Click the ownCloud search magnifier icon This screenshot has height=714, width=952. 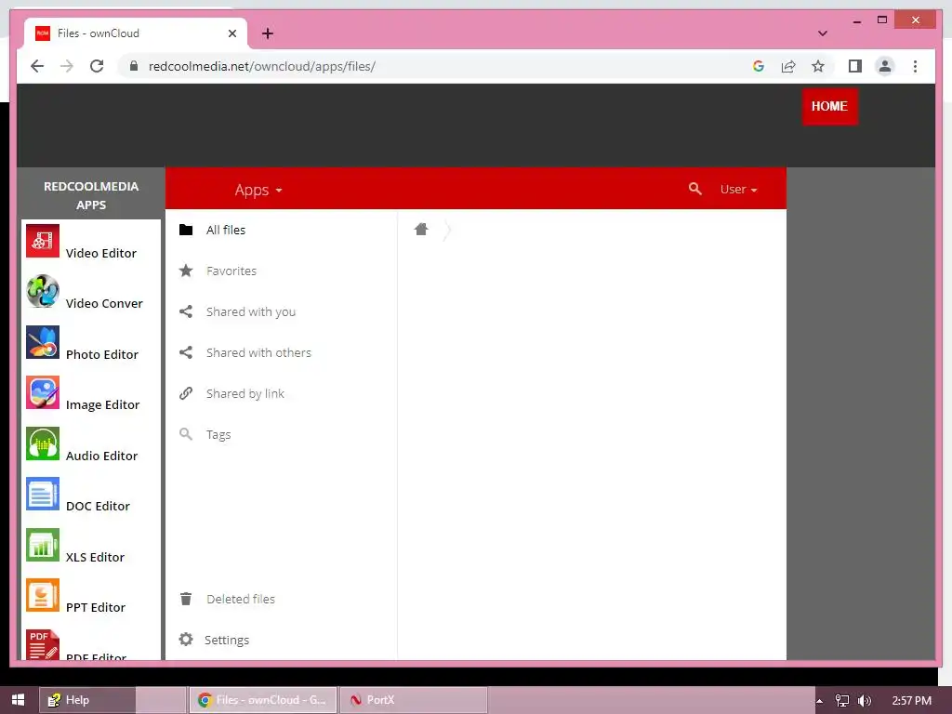pos(695,189)
